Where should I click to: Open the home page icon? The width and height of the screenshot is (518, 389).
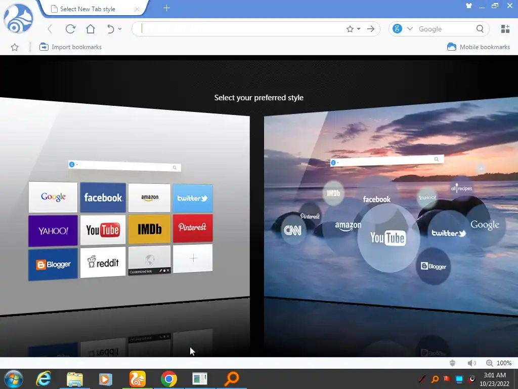click(x=91, y=29)
